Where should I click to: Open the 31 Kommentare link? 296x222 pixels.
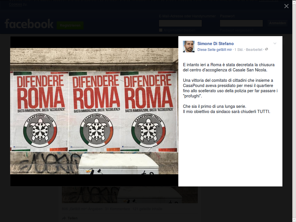point(117,209)
